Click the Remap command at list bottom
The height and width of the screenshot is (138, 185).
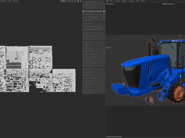coord(94,93)
